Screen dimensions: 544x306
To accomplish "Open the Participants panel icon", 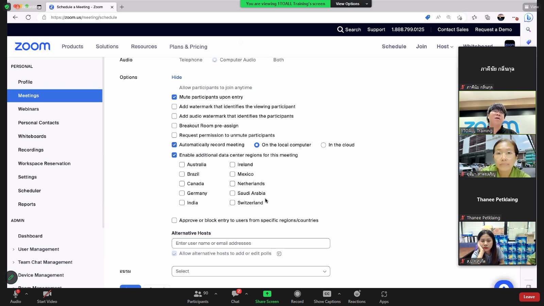I will [x=198, y=294].
